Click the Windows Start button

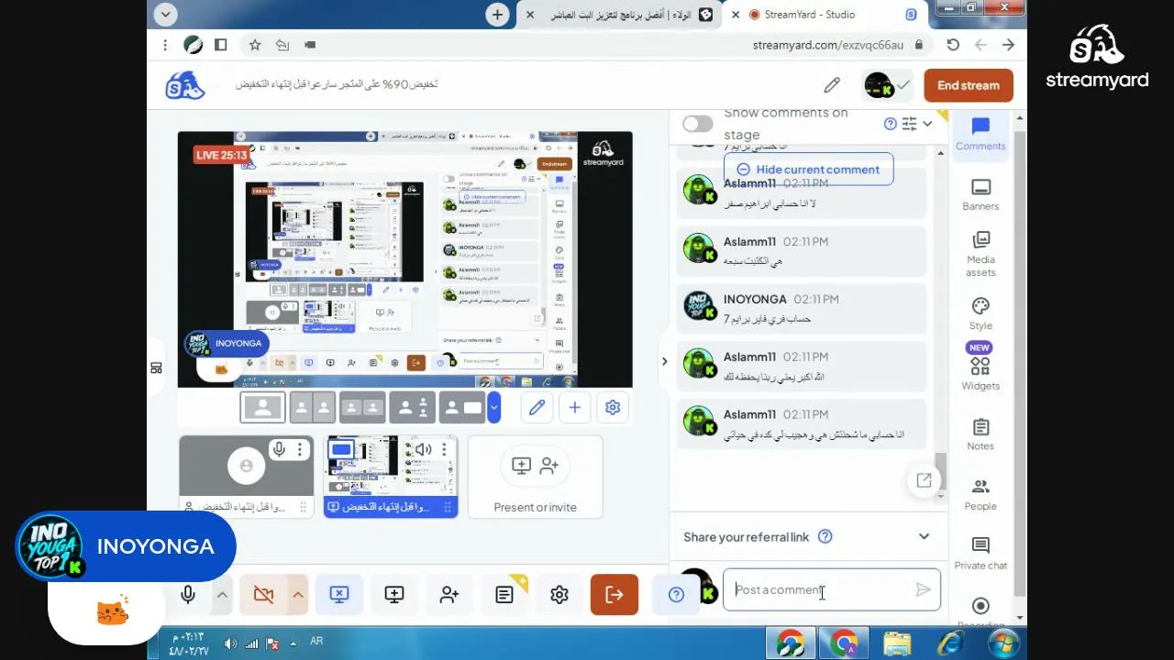point(1002,643)
